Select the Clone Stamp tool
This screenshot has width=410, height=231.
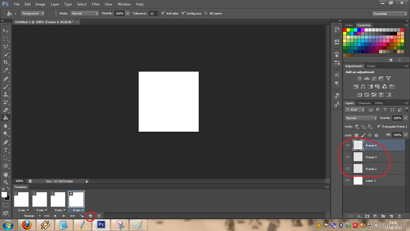point(6,95)
